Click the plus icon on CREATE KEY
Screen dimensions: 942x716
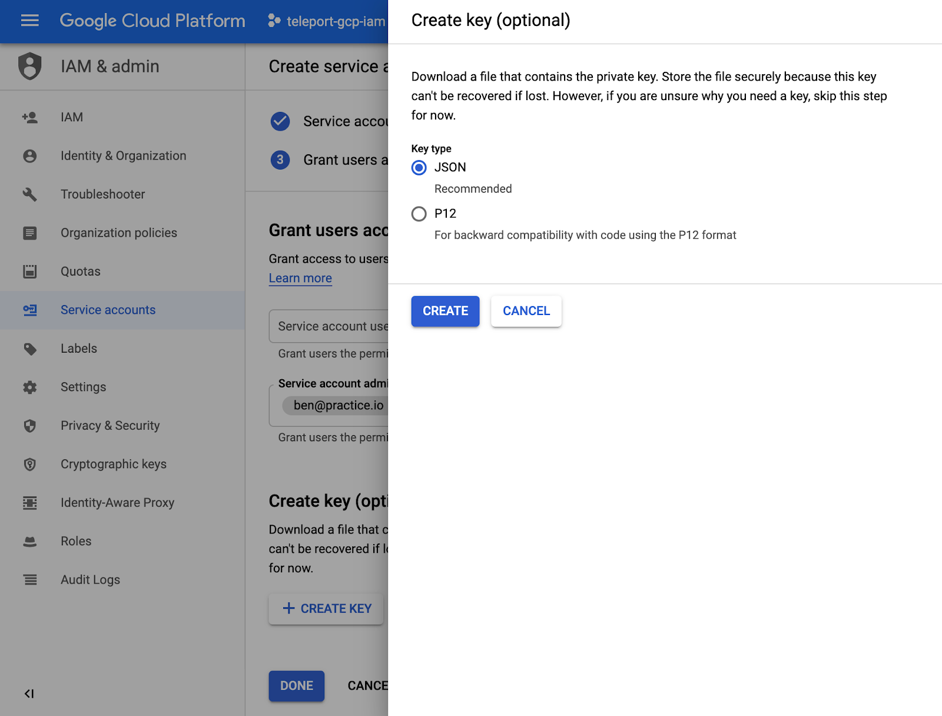[x=288, y=608]
